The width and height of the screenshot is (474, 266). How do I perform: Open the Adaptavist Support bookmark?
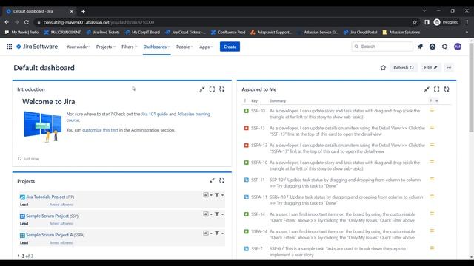pos(271,32)
